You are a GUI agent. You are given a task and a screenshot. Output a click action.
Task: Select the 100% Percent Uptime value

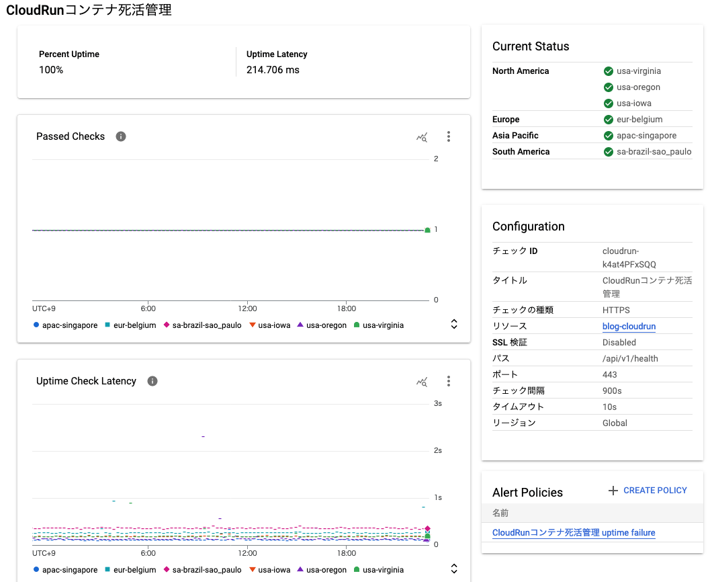tap(51, 70)
